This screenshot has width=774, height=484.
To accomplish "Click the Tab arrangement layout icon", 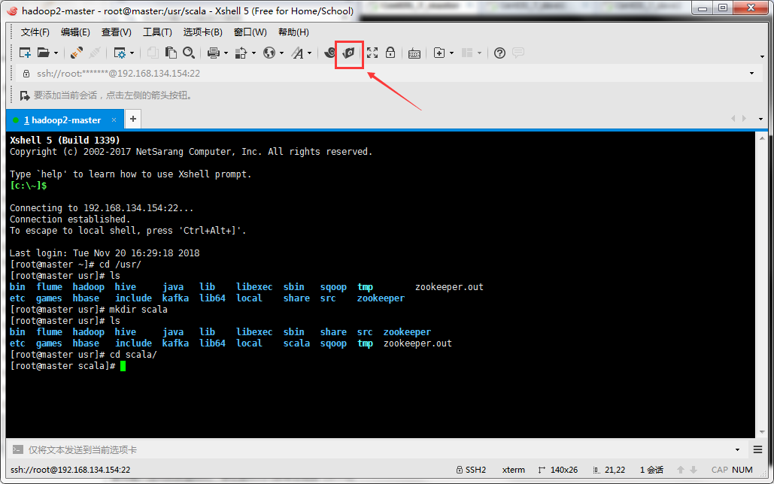I will pyautogui.click(x=467, y=53).
